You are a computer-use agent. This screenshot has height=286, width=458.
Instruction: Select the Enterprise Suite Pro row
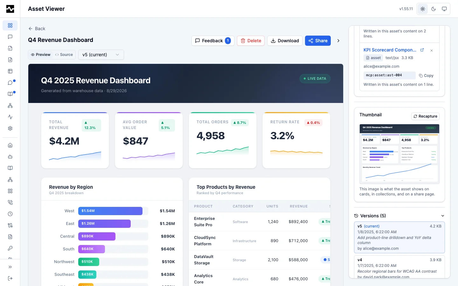click(x=260, y=222)
